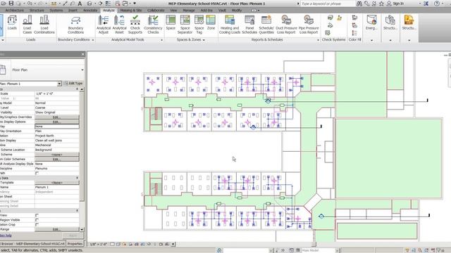Image resolution: width=451 pixels, height=253 pixels.
Task: Click the keyword search input field
Action: click(x=327, y=4)
